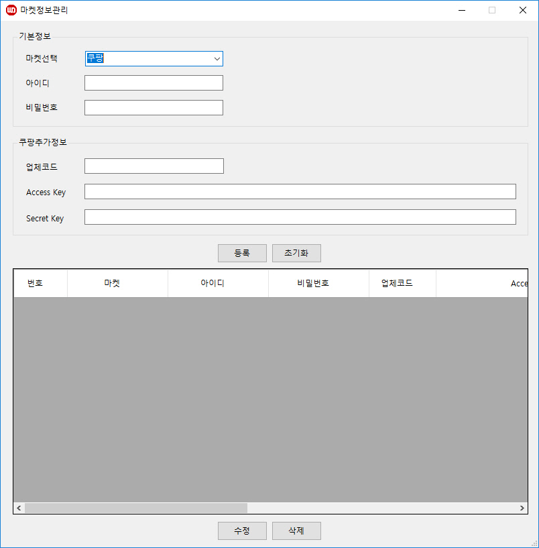This screenshot has height=548, width=539.
Task: Click the 삭제 delete button
Action: [296, 531]
